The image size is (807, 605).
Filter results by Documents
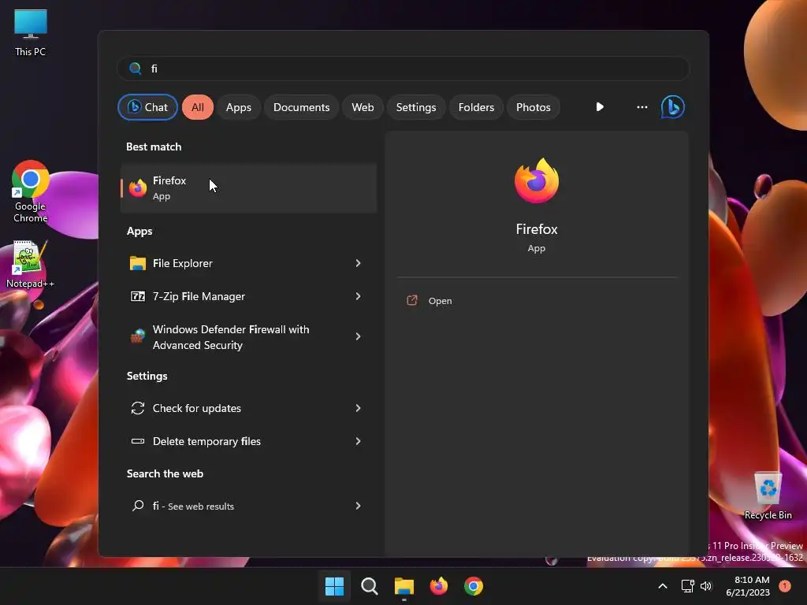(302, 107)
